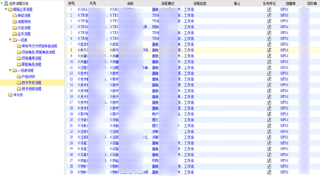Toggle the 发布标记 checkbox in row 1
Viewport: 320px width, 176px height.
[x=269, y=9]
